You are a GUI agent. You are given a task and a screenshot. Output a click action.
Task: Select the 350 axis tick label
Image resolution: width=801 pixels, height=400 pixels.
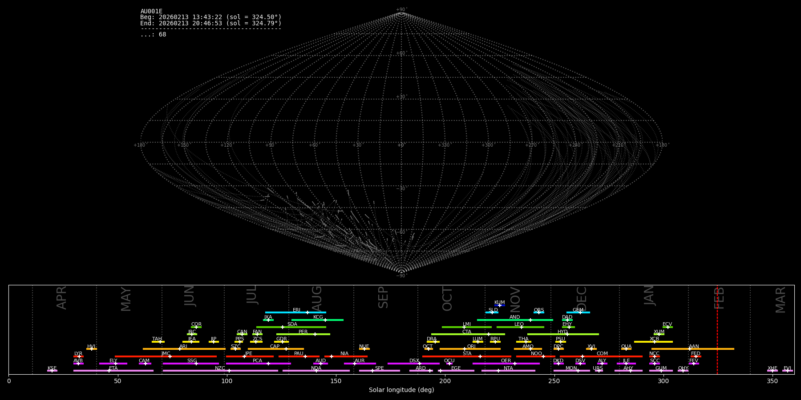coord(772,381)
